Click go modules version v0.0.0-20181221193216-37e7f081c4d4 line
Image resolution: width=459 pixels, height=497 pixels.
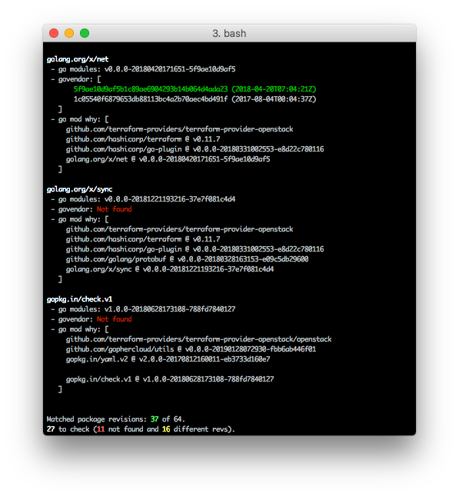click(143, 199)
